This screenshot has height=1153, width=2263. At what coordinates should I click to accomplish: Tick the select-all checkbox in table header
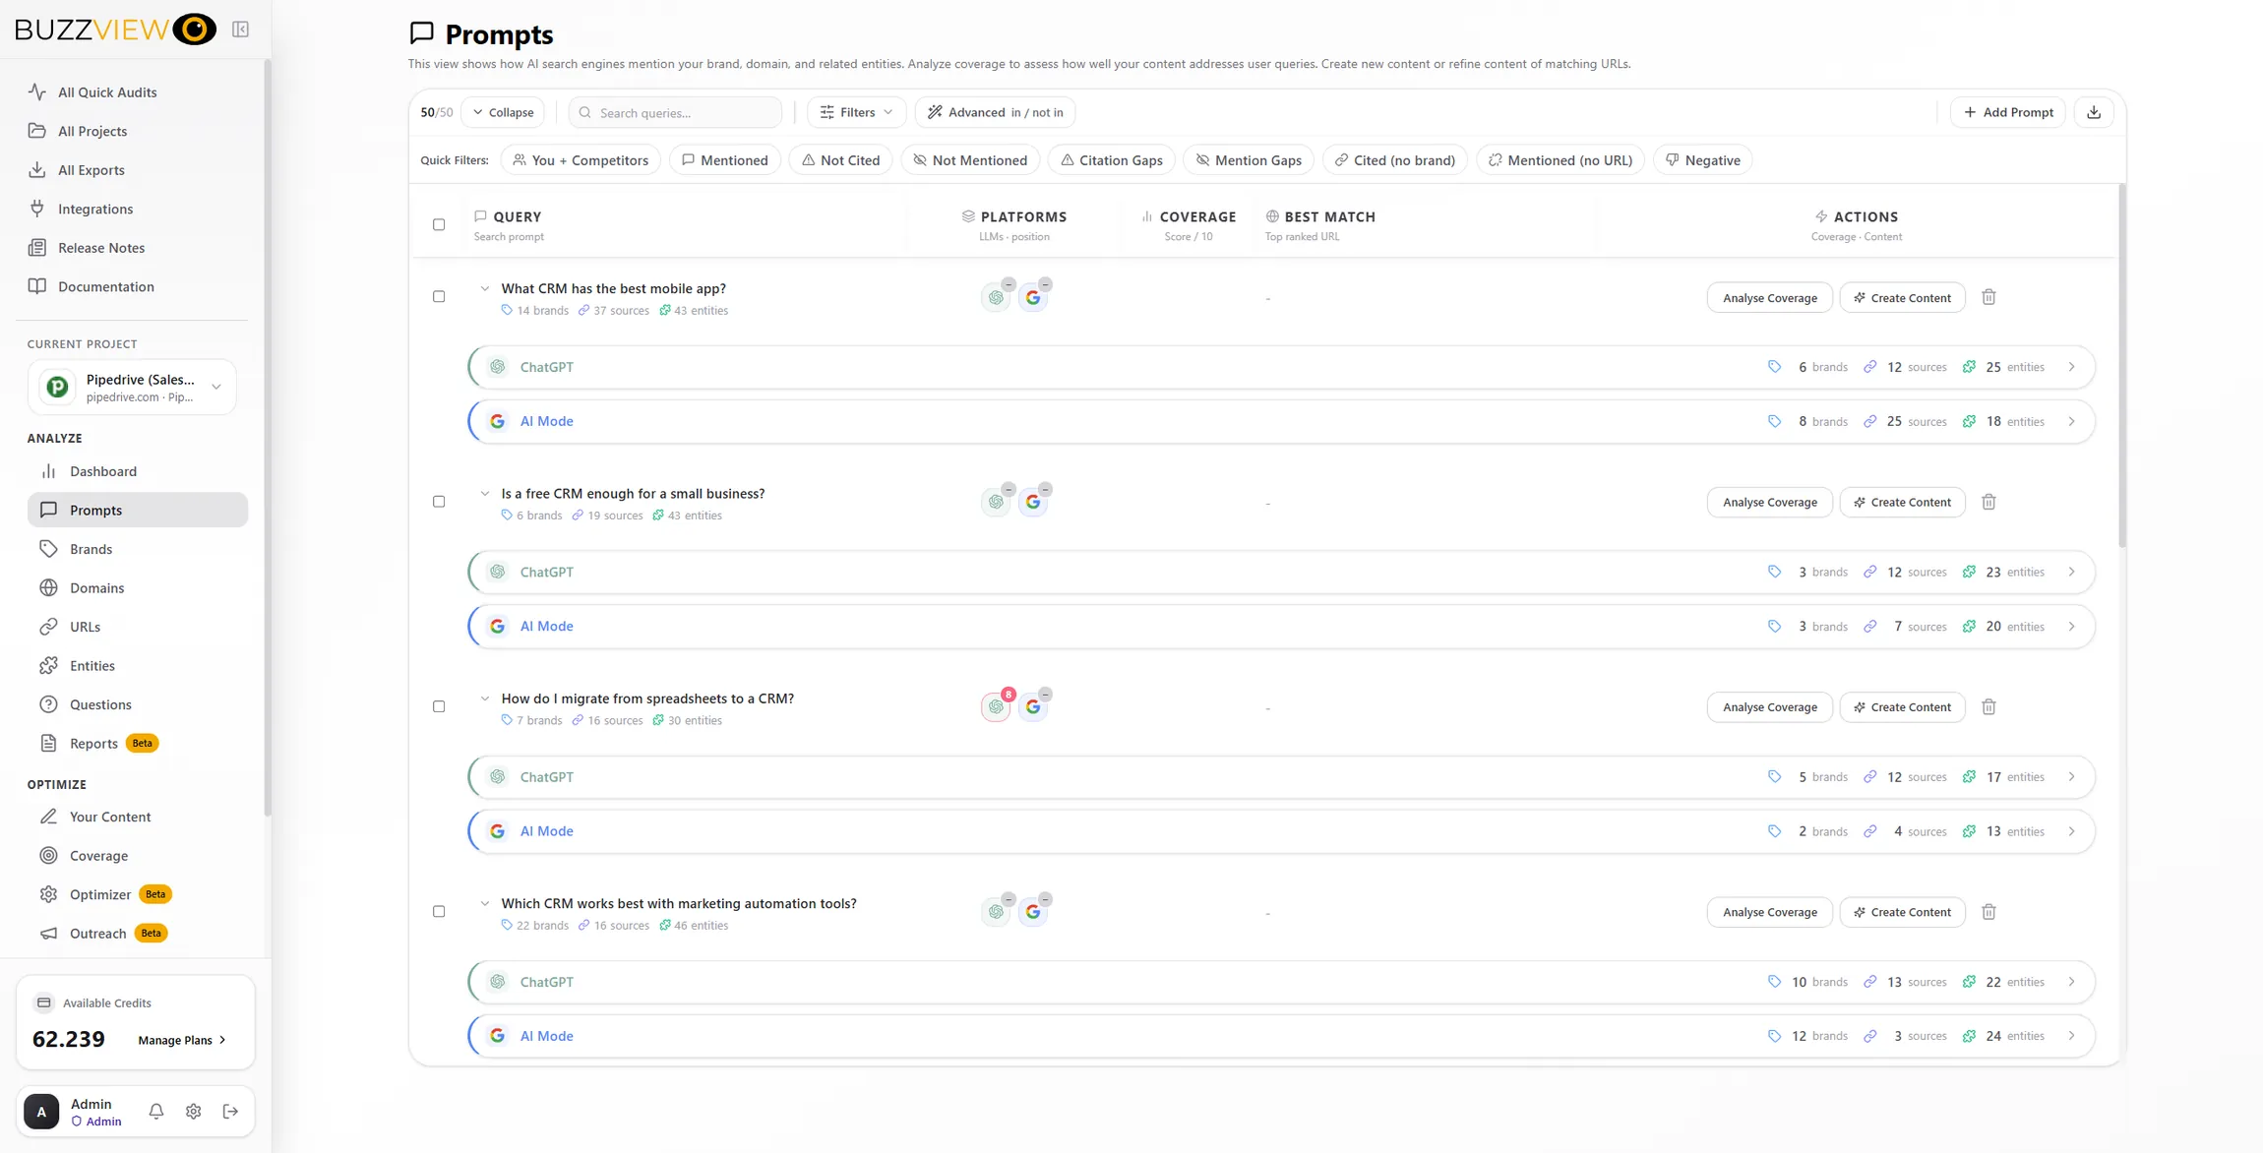(x=439, y=224)
